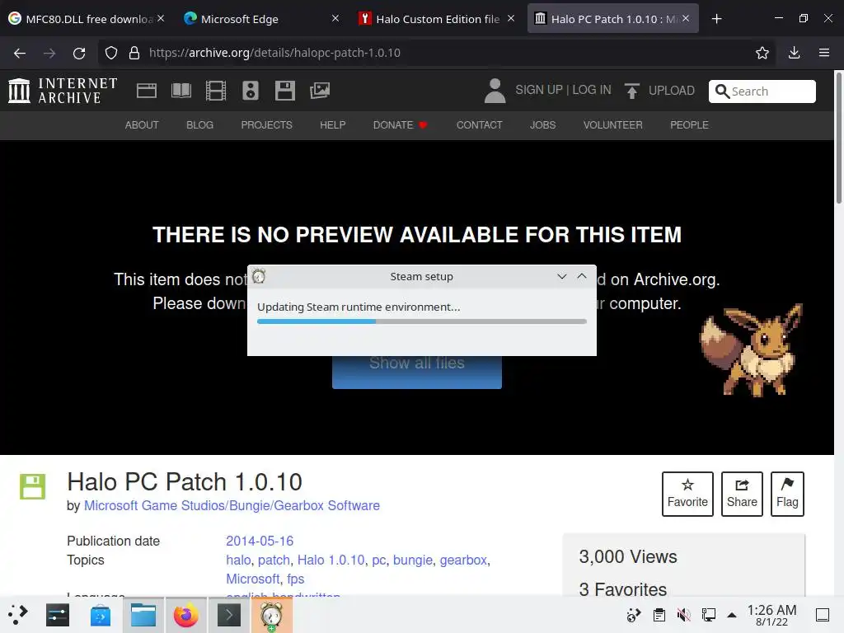The width and height of the screenshot is (844, 633).
Task: Focus Internet Archive search field
Action: pyautogui.click(x=762, y=91)
